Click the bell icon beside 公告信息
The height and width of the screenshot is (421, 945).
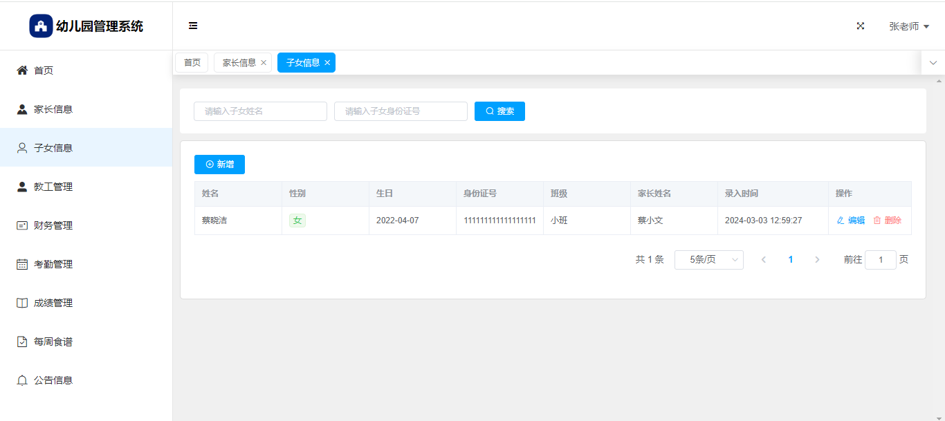tap(22, 380)
